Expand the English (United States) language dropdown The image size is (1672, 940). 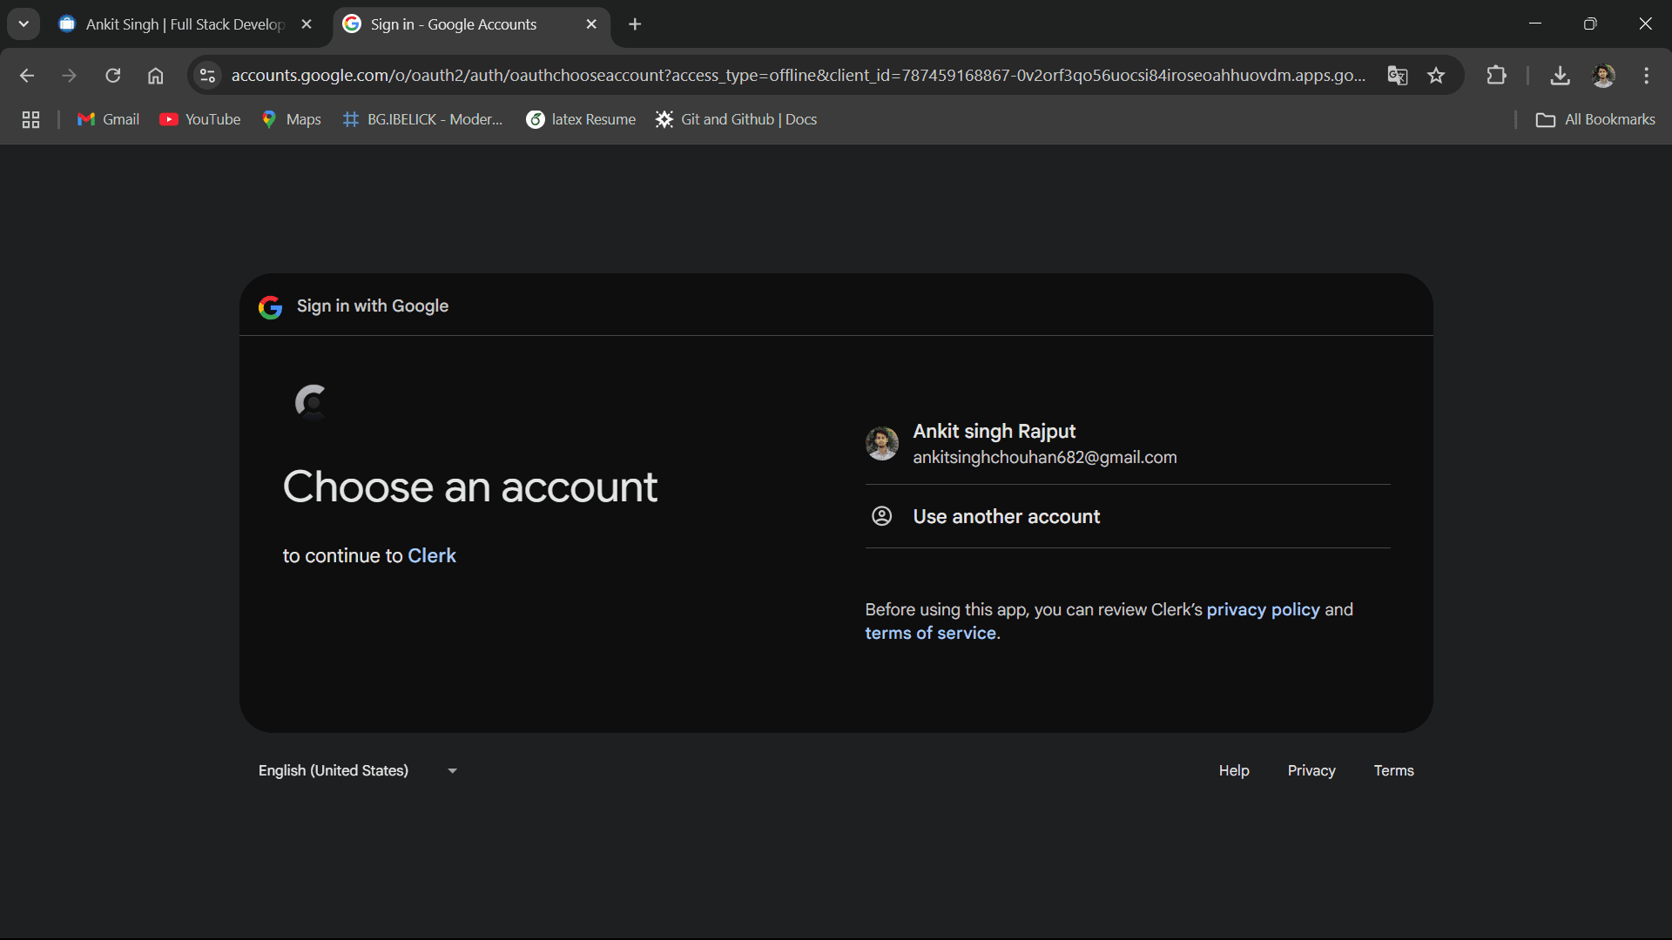pos(357,770)
